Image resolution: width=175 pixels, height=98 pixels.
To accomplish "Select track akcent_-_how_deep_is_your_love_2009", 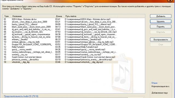I will [x=60, y=22].
